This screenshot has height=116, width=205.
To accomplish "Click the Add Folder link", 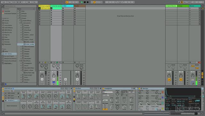I will 8,63.
